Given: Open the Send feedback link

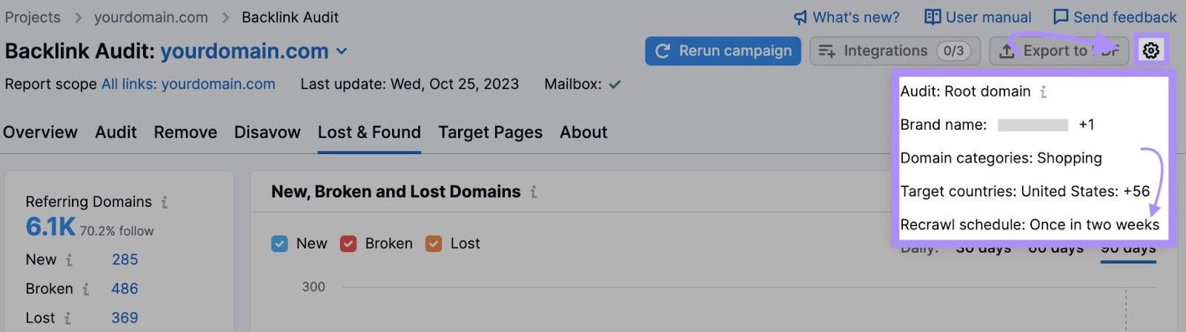Looking at the screenshot, I should coord(1115,17).
